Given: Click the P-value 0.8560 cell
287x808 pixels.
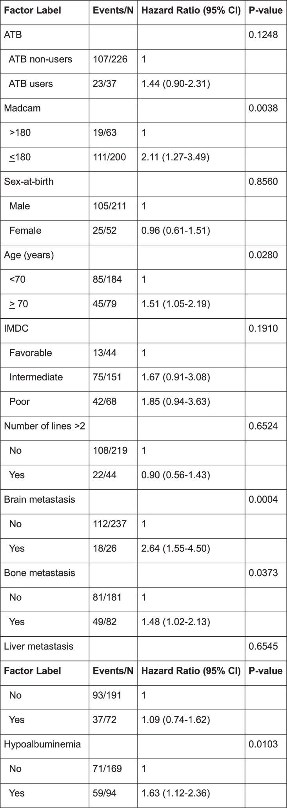Looking at the screenshot, I should tap(263, 182).
